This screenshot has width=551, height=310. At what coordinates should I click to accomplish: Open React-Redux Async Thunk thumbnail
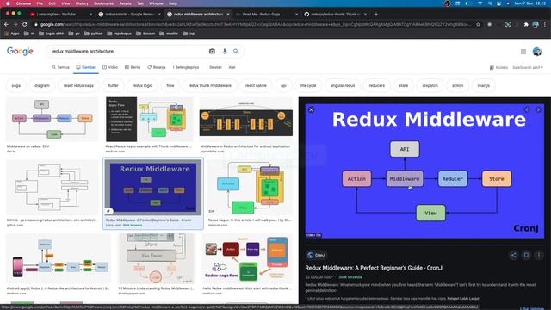(149, 120)
